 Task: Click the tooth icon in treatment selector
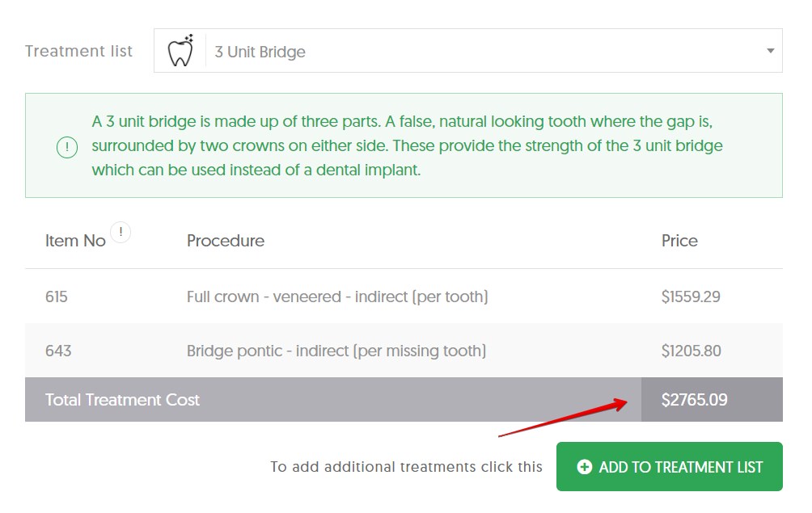(180, 51)
